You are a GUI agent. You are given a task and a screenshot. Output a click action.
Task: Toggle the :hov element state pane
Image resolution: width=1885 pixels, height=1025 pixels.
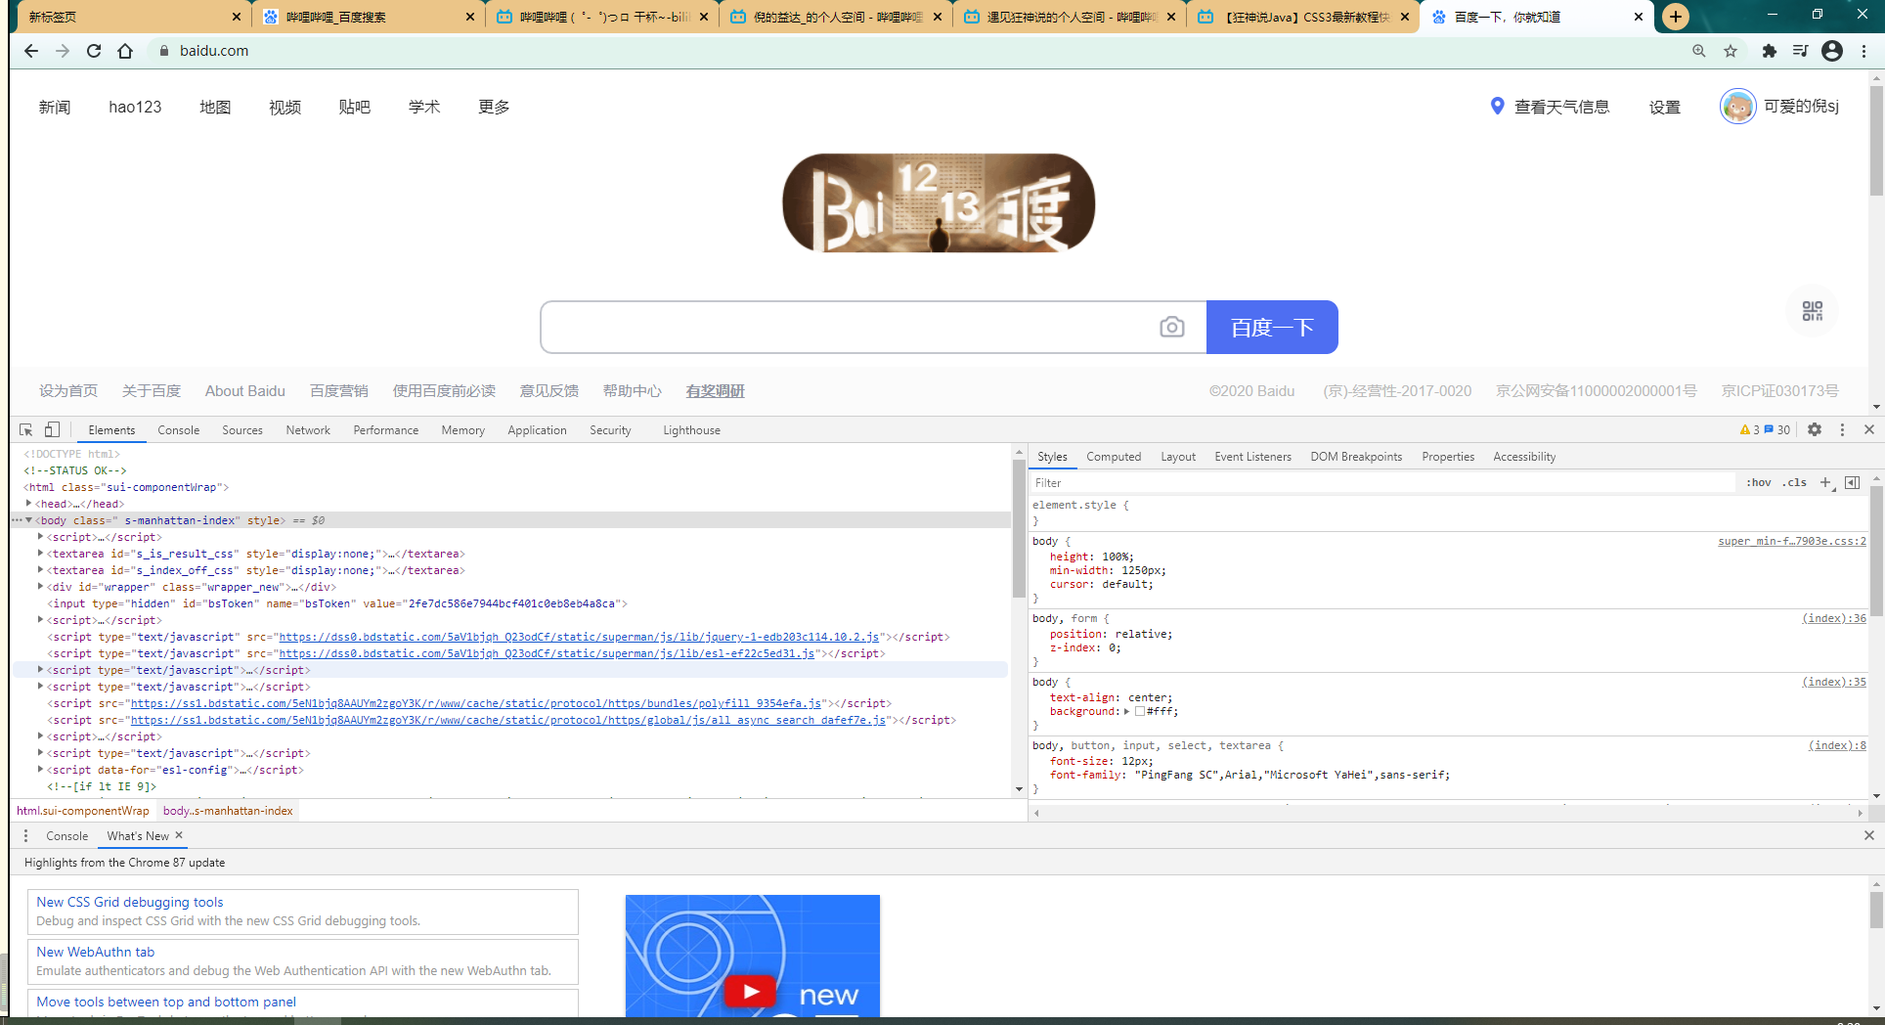click(1759, 482)
